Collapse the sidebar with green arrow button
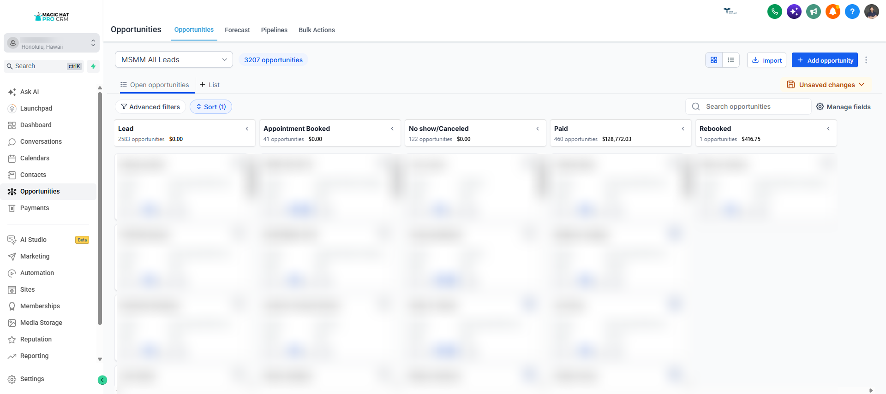Screen dimensions: 886x394 (102, 380)
